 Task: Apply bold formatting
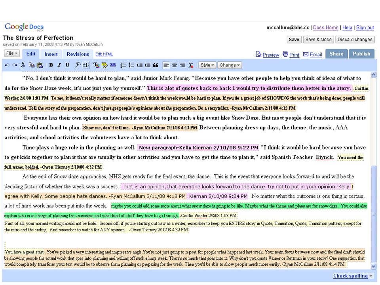pyautogui.click(x=51, y=65)
